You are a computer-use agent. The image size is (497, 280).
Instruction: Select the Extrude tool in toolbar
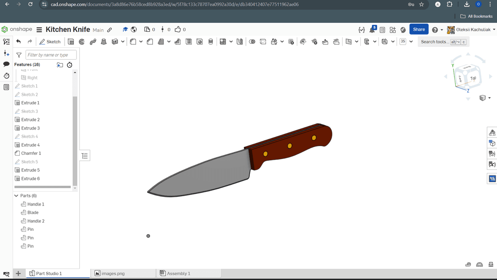tap(71, 42)
